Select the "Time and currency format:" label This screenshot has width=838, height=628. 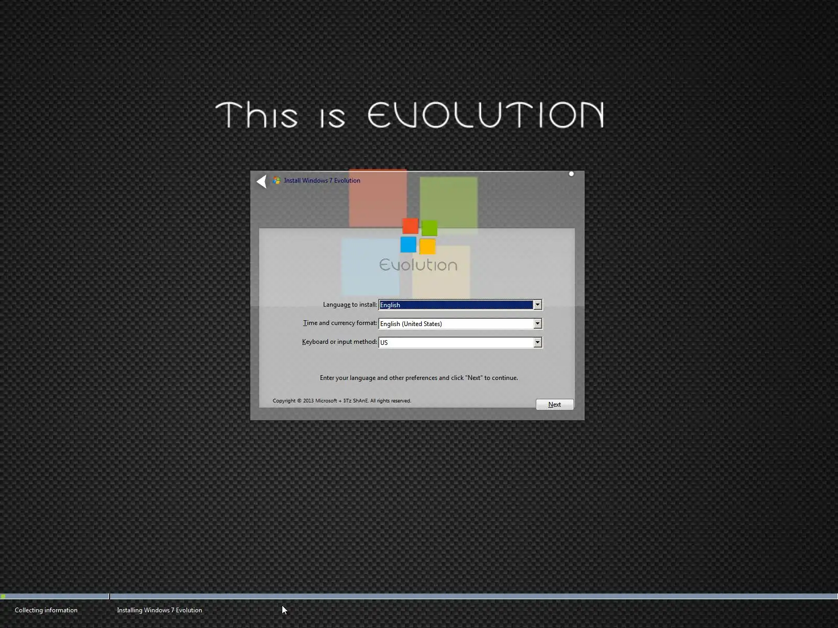tap(340, 323)
